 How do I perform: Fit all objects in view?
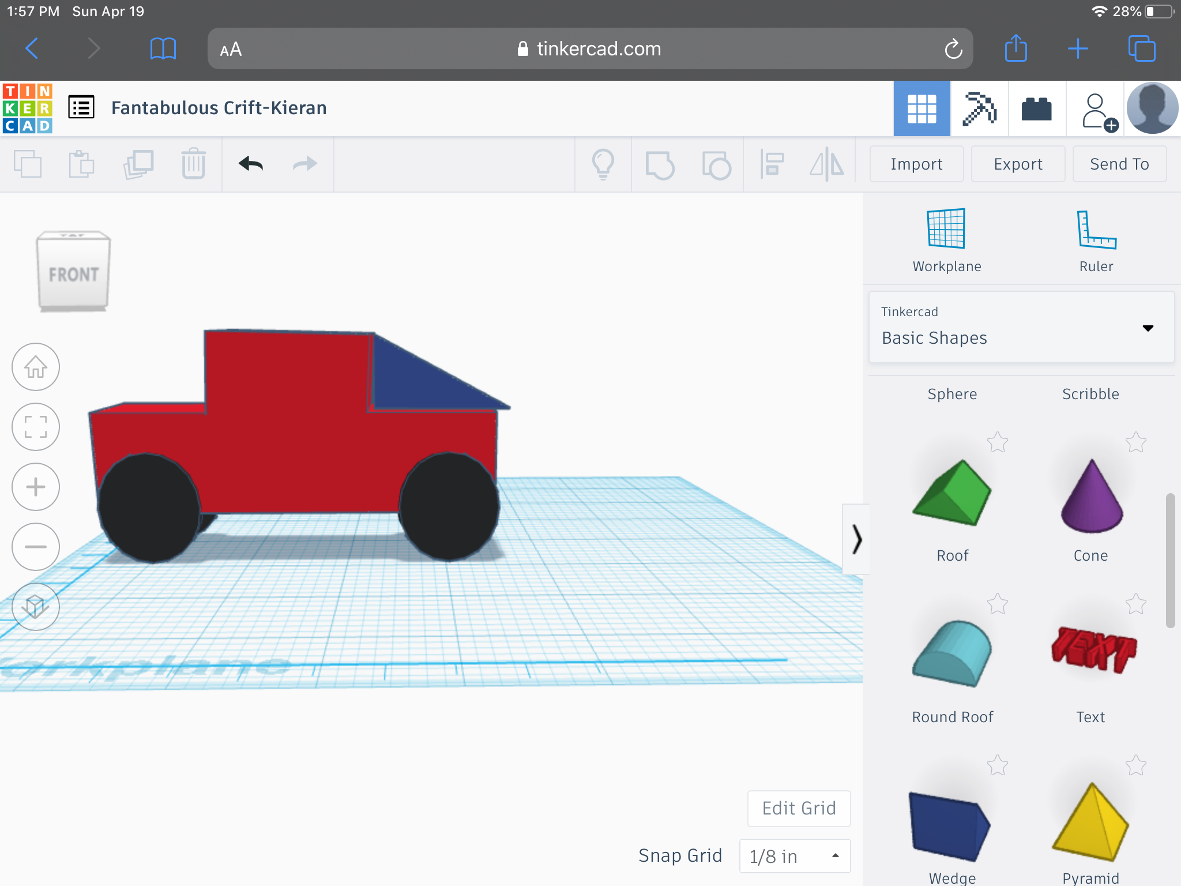coord(36,427)
